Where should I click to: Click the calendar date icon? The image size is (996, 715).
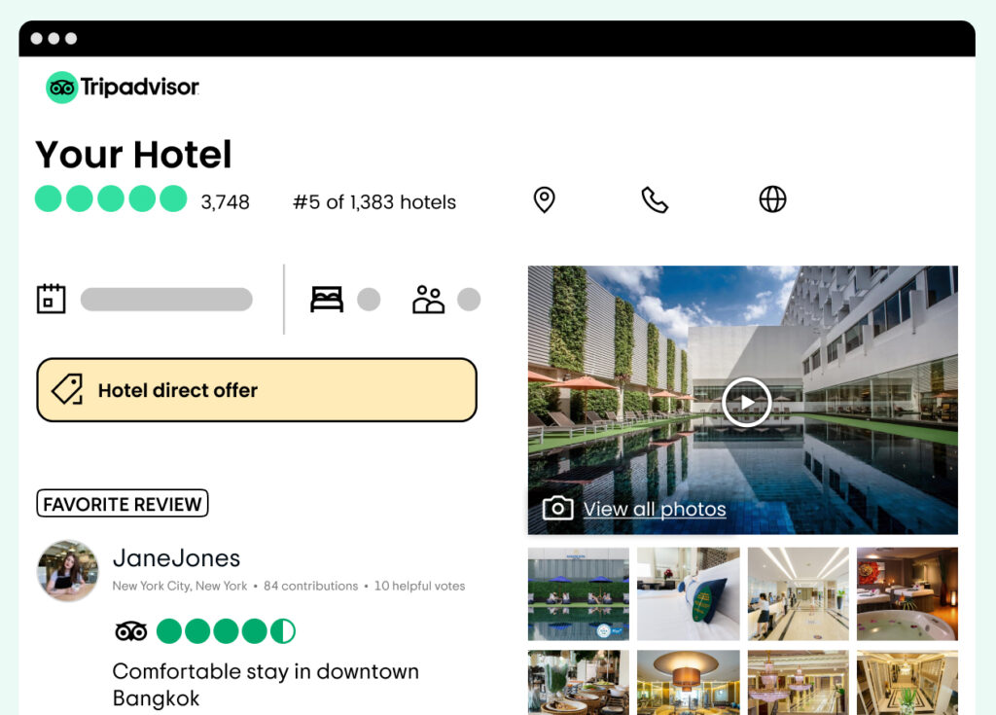(x=51, y=299)
